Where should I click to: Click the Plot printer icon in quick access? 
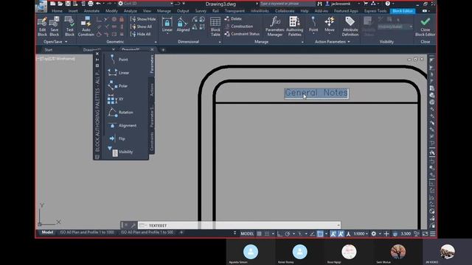click(x=90, y=4)
